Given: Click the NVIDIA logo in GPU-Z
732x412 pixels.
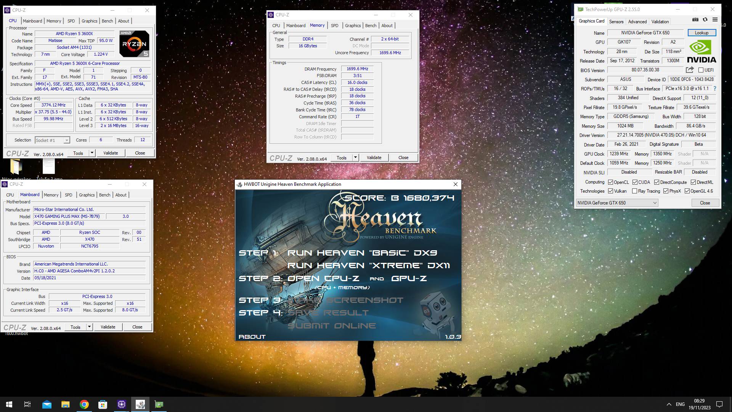Looking at the screenshot, I should [x=701, y=51].
